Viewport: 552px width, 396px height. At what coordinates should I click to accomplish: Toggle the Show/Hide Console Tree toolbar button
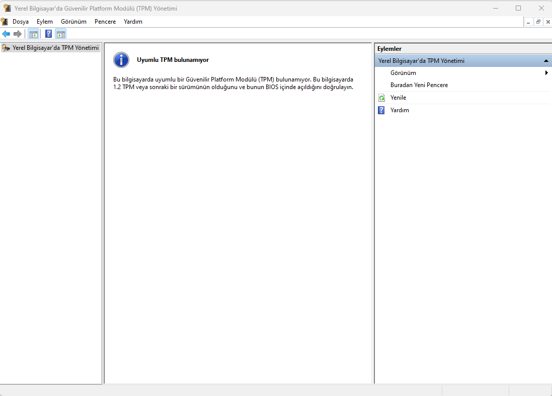click(33, 34)
